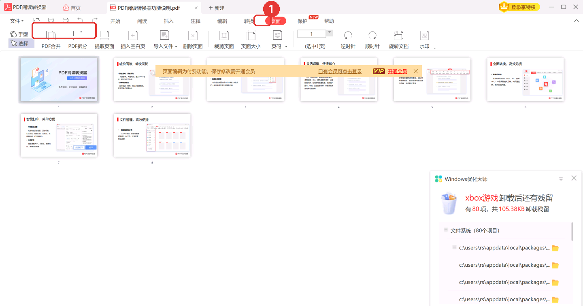Viewport: 583px width, 306px height.
Task: Collapse the ribbon with the top-right chevron
Action: pos(577,21)
